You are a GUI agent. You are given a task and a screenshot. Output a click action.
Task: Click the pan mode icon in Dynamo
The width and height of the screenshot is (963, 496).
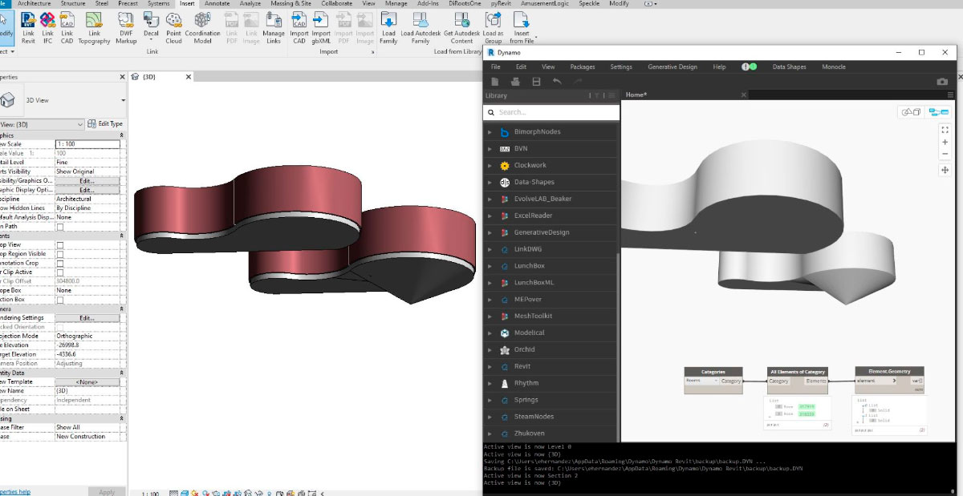pyautogui.click(x=945, y=170)
